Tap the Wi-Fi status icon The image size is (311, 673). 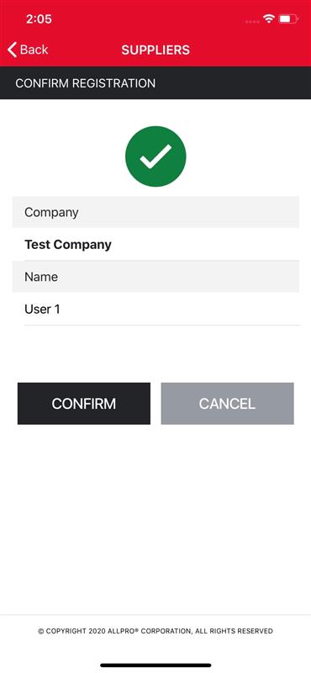[269, 19]
